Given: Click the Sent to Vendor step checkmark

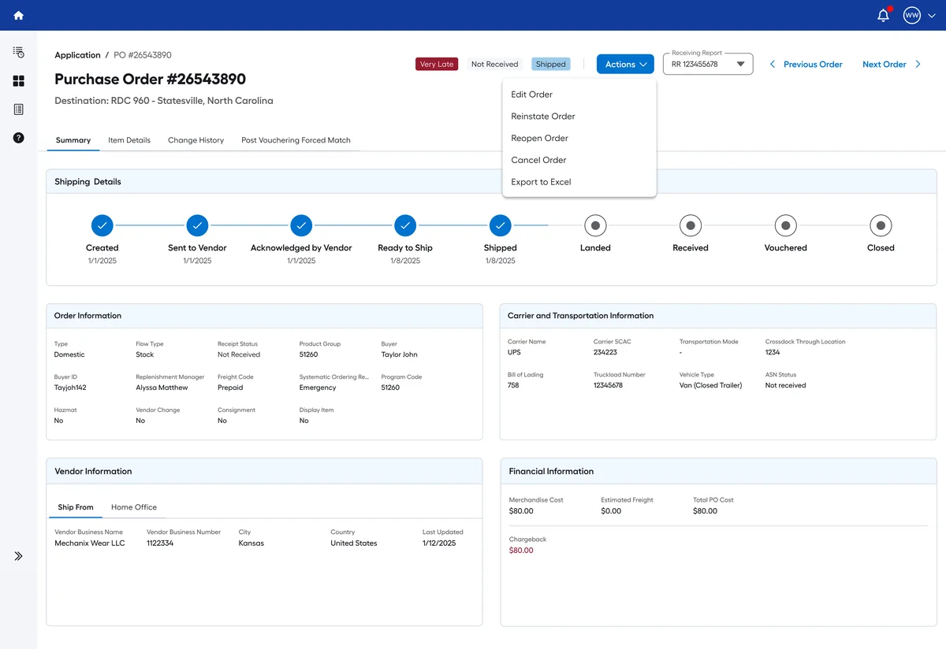Looking at the screenshot, I should click(x=197, y=226).
